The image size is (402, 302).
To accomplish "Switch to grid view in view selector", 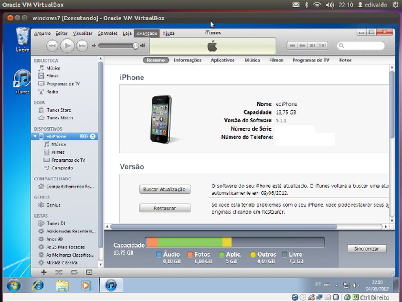I will click(312, 45).
